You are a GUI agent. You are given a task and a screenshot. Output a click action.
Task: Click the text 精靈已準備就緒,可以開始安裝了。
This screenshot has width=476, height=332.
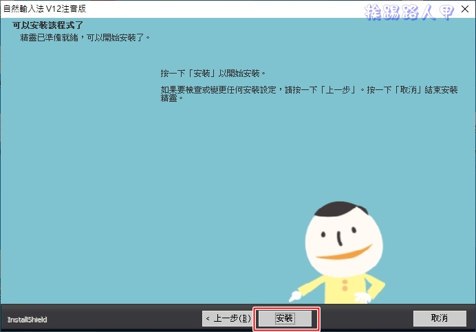click(85, 38)
